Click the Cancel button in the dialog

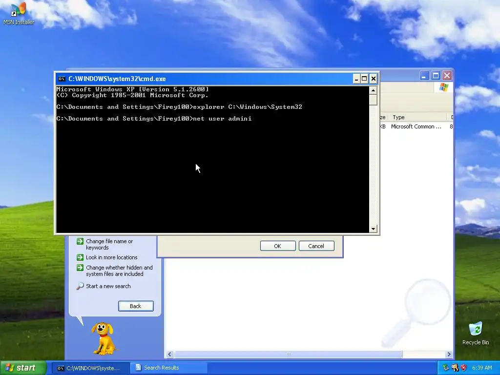pos(316,246)
